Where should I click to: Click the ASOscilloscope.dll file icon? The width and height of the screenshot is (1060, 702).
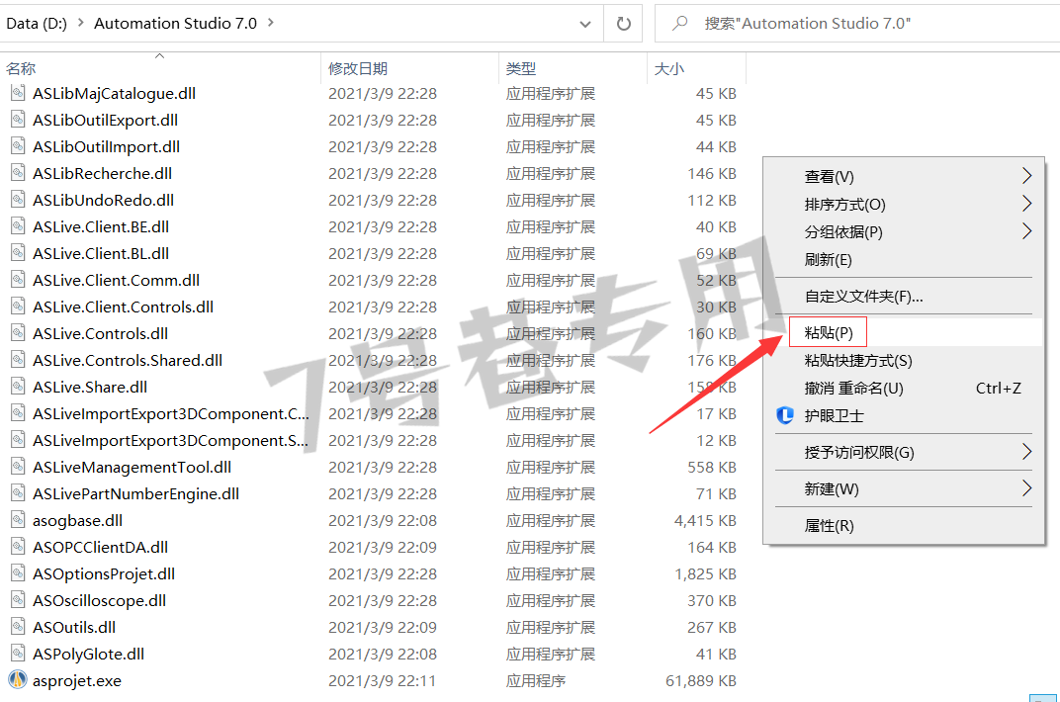[x=18, y=600]
